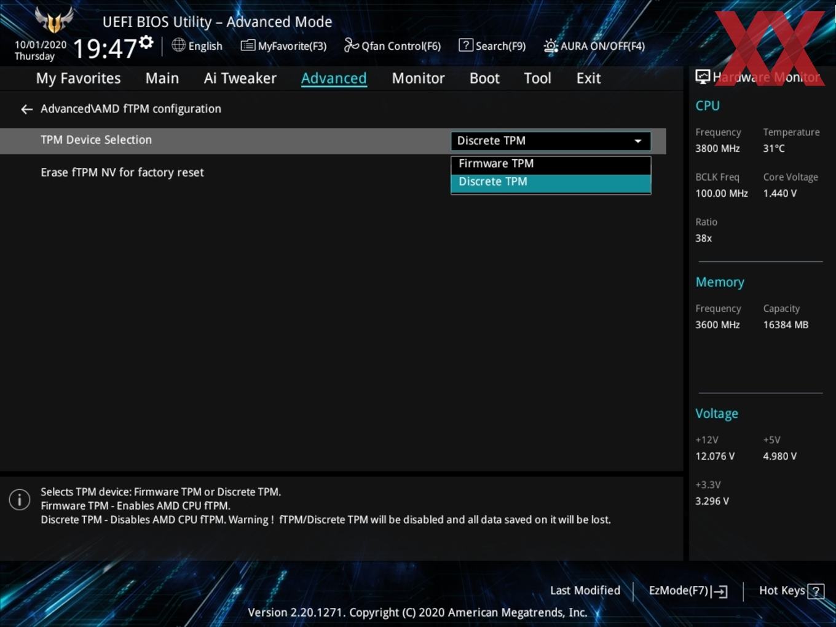Open the Ai Tweaker tab
836x627 pixels.
click(x=240, y=79)
